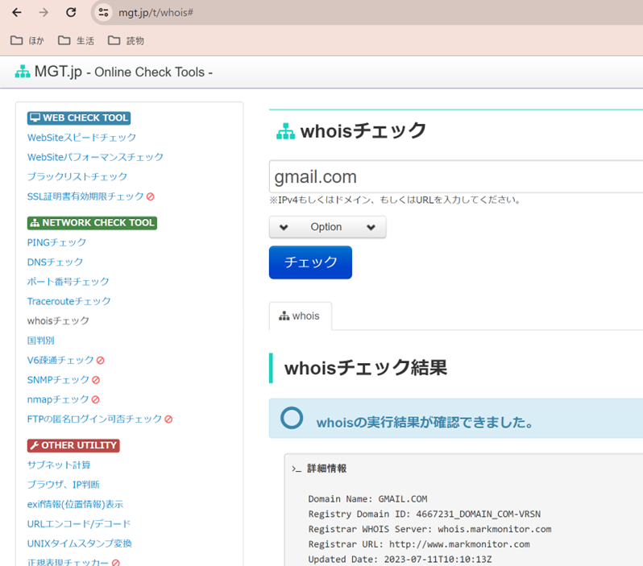
Task: Open the ブラックリストチェック link
Action: (77, 176)
